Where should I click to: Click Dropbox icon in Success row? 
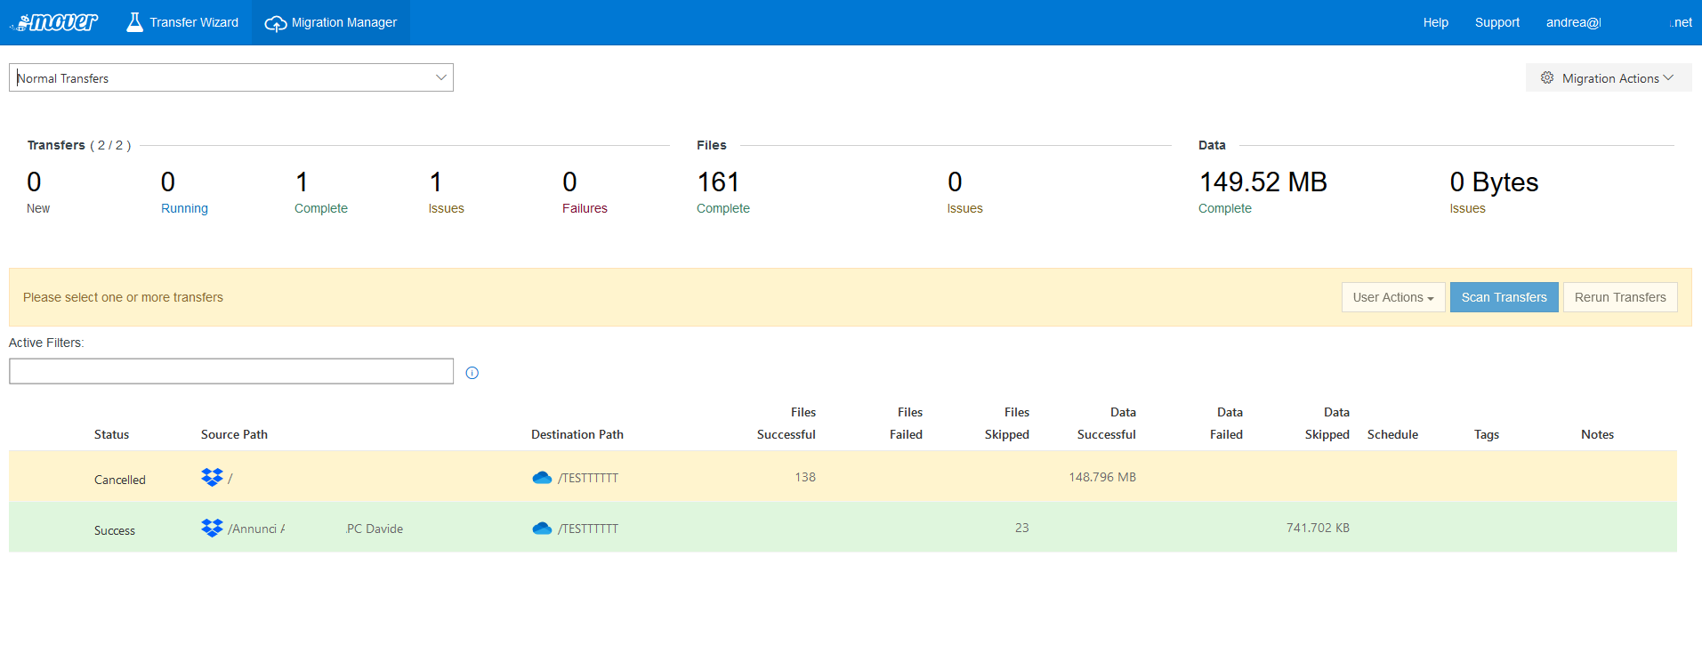[x=212, y=528]
